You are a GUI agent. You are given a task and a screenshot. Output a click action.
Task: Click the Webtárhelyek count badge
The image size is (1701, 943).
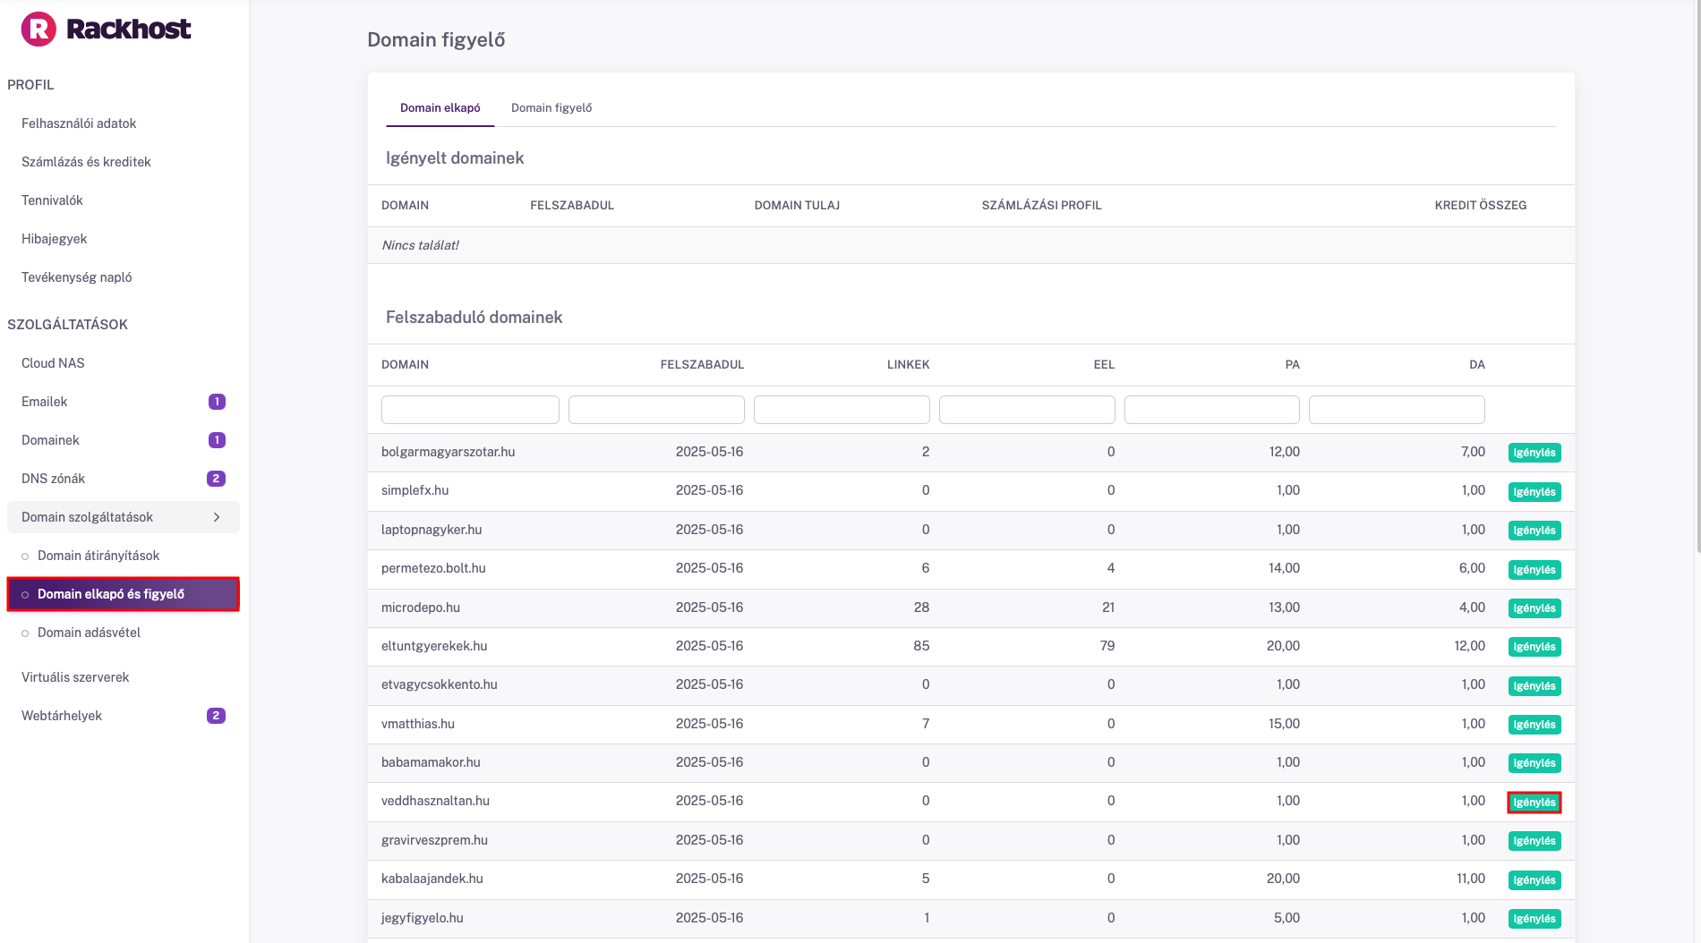tap(216, 716)
